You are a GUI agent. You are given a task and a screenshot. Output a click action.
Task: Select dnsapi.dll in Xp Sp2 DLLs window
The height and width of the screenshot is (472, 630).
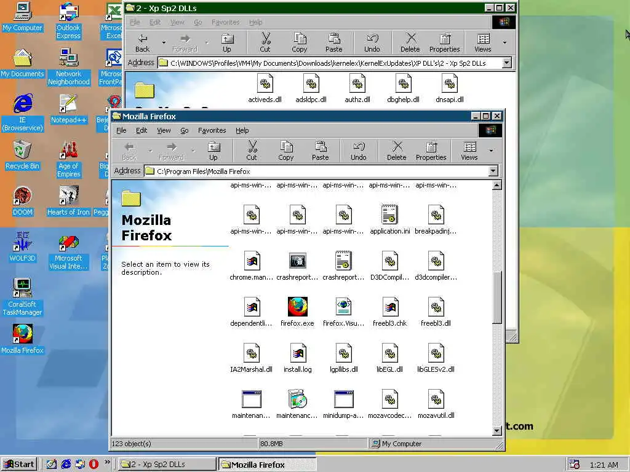click(450, 88)
